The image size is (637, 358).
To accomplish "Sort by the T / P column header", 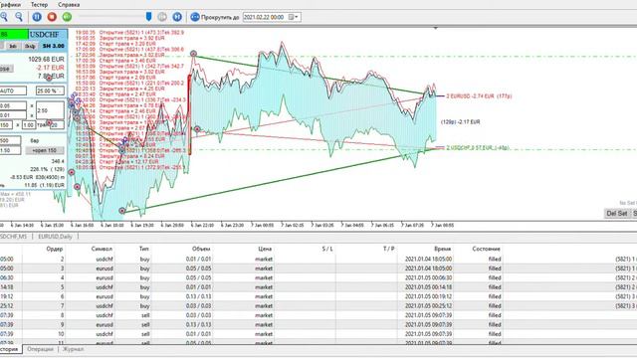I will (x=389, y=249).
